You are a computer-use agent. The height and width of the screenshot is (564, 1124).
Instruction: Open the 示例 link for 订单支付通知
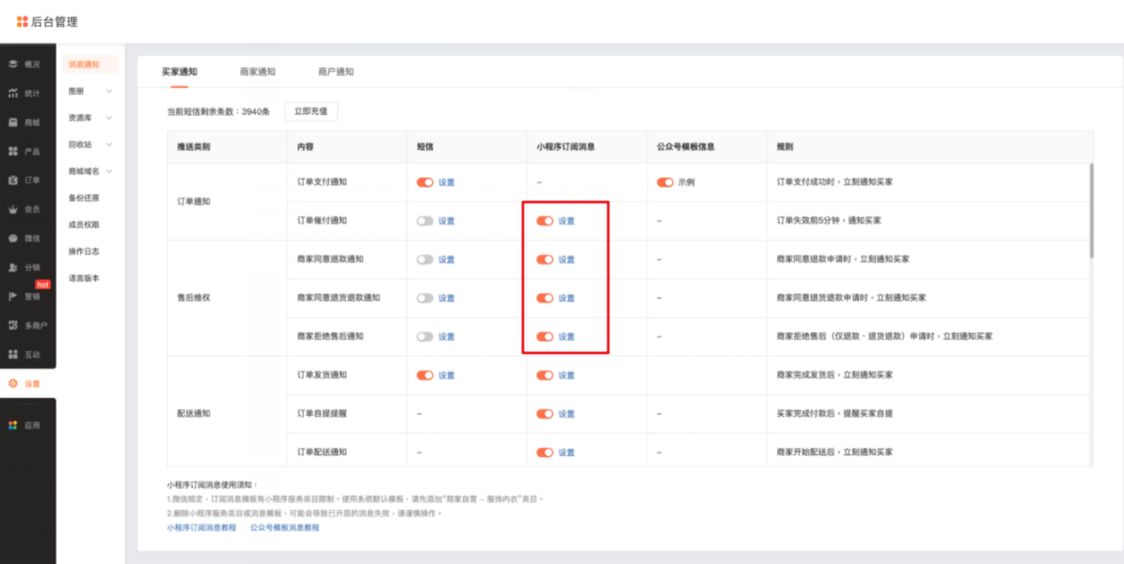click(x=686, y=182)
